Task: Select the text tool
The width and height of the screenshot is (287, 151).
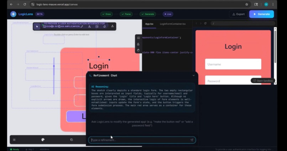Action: pos(89,27)
